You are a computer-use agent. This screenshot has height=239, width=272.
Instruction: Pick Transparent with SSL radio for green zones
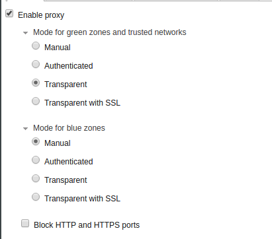click(36, 101)
